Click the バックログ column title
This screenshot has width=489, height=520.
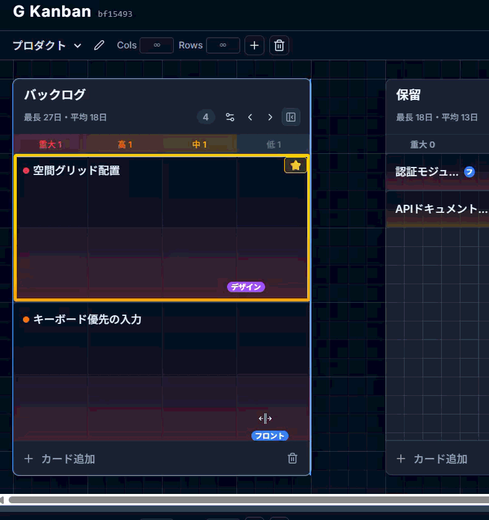click(x=55, y=95)
